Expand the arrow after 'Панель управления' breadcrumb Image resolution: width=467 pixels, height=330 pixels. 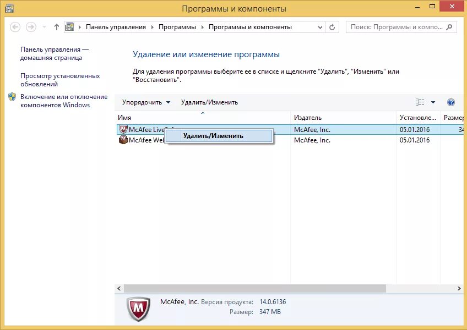tap(152, 27)
